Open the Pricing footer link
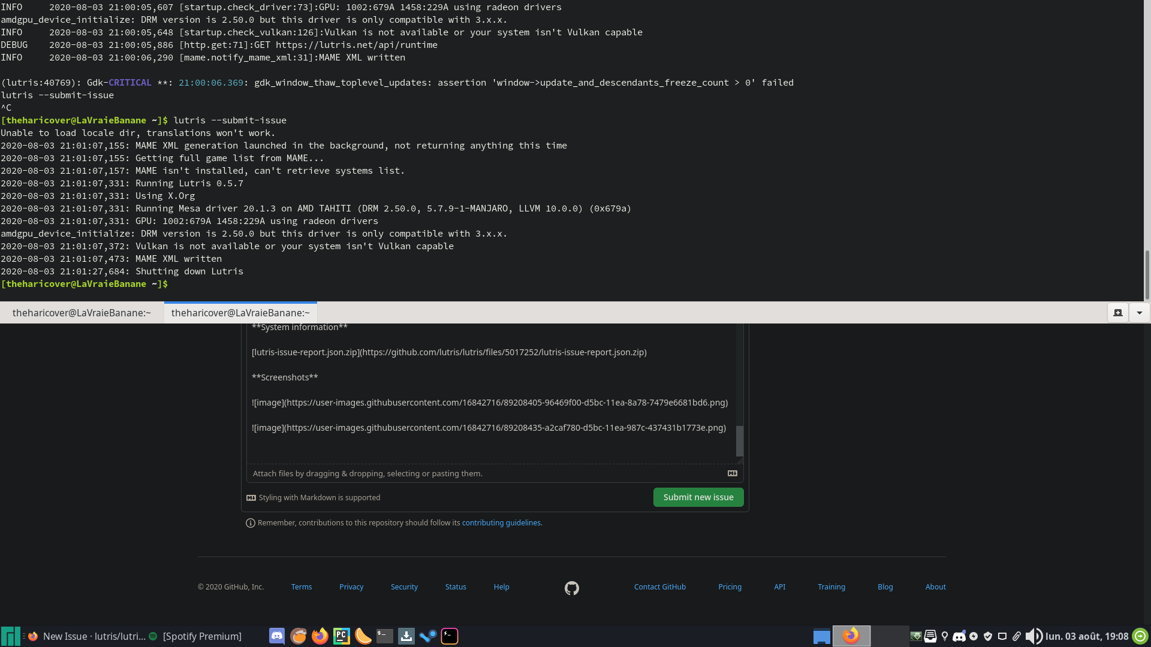 (x=730, y=587)
